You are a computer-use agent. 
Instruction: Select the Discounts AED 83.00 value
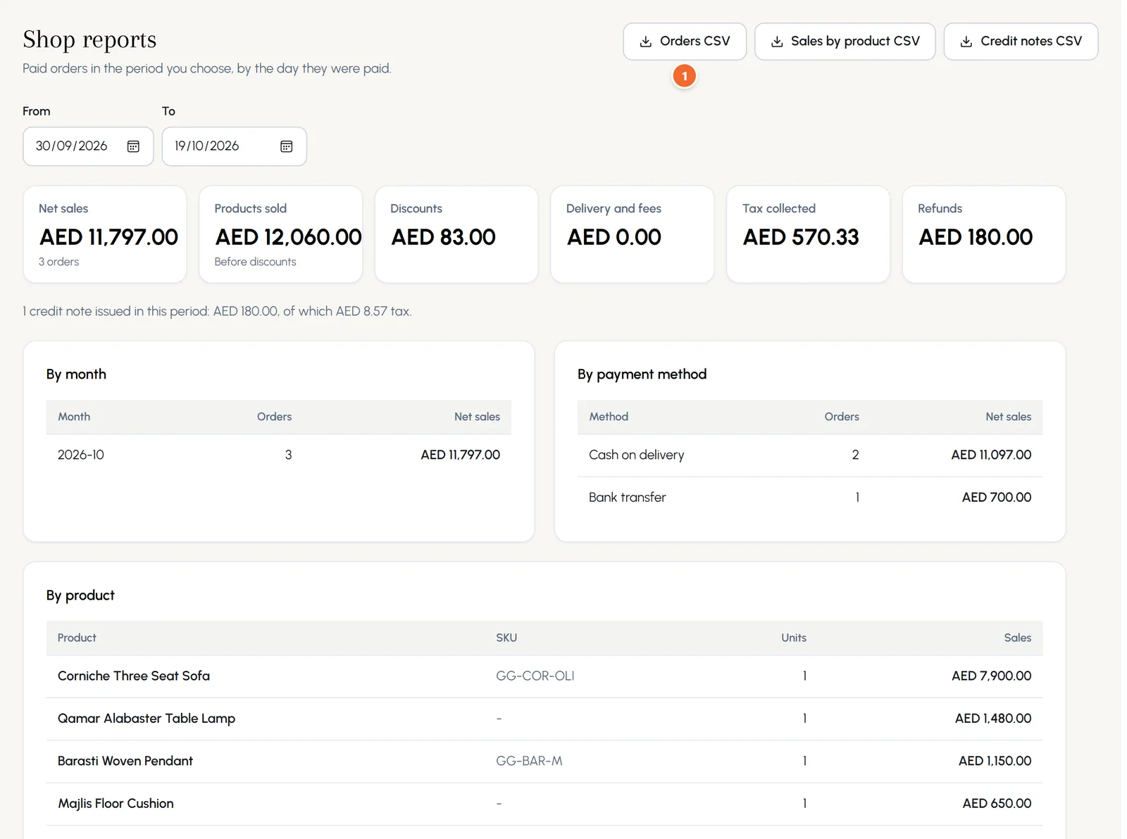coord(444,237)
